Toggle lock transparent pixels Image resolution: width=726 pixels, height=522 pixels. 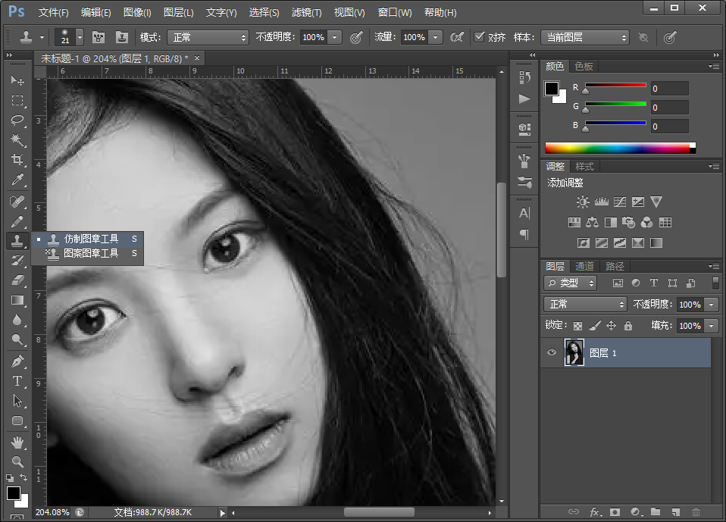(577, 326)
